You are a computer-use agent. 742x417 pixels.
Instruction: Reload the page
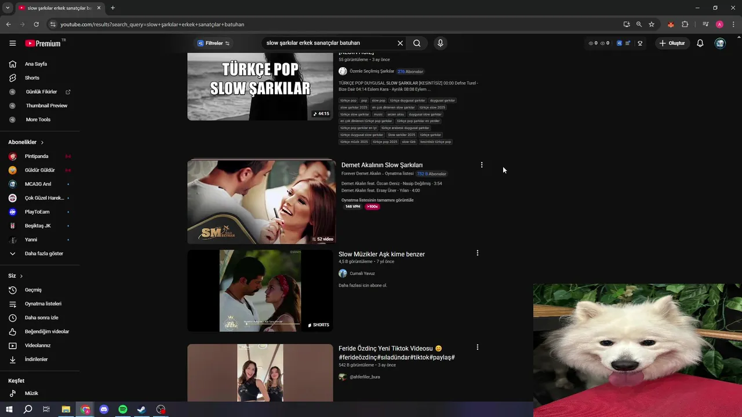[x=36, y=24]
